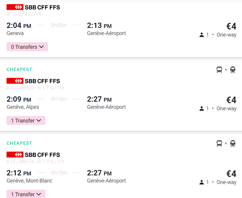This screenshot has width=242, height=198.
Task: Click train icon on 2:12 PM trip
Action: click(x=233, y=144)
